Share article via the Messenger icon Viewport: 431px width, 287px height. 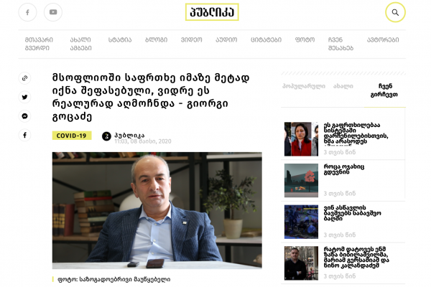click(x=24, y=116)
